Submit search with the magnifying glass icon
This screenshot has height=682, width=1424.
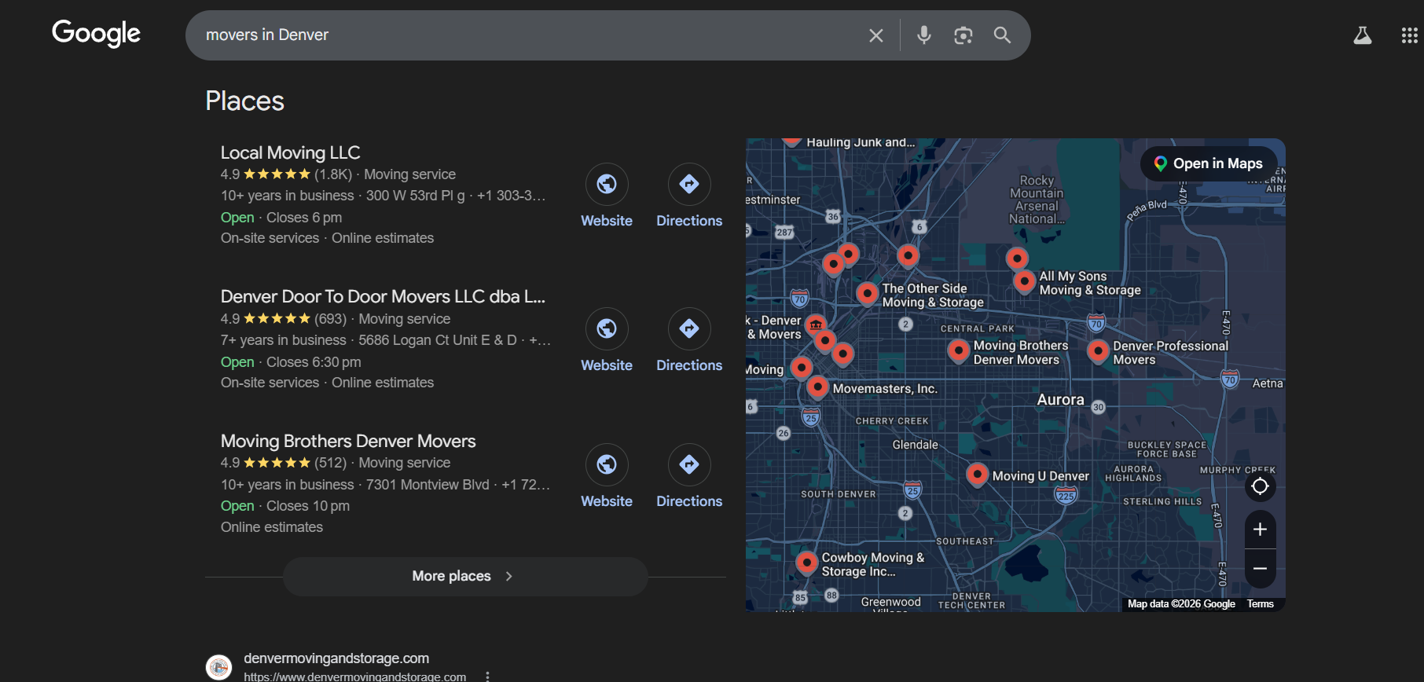1002,35
